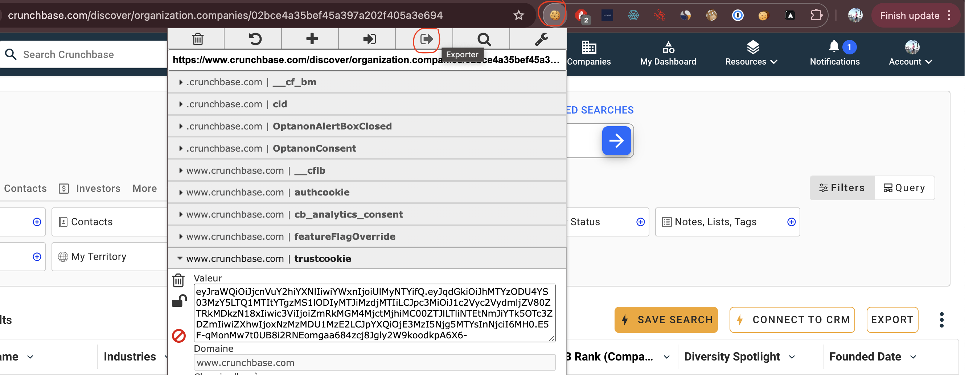Open the Resources menu
This screenshot has width=965, height=375.
(750, 61)
